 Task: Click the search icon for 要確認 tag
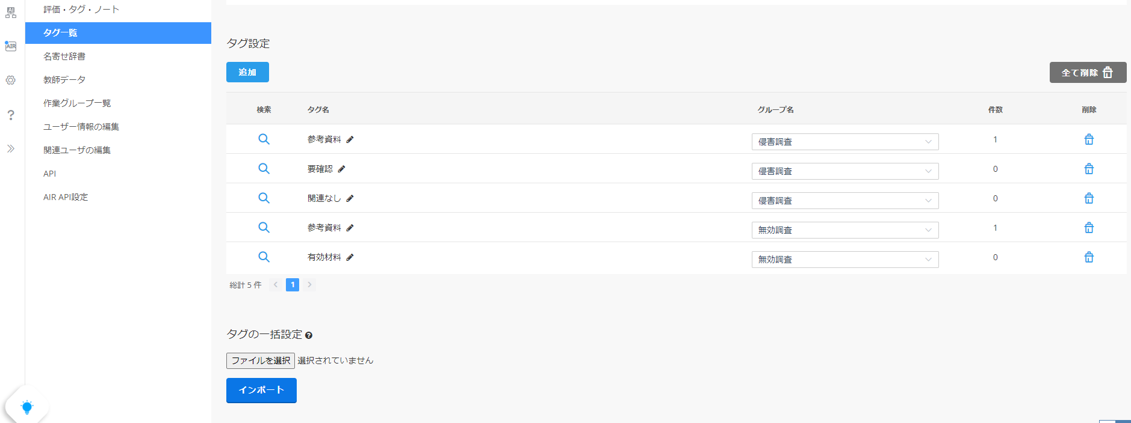point(264,169)
